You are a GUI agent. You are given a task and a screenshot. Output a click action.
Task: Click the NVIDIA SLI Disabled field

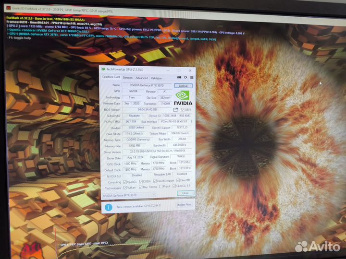pos(137,176)
